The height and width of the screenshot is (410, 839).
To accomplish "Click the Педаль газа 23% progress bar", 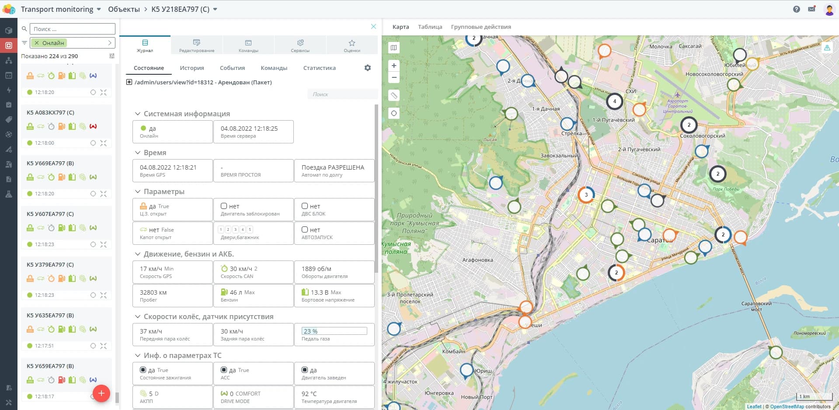I will pos(334,331).
